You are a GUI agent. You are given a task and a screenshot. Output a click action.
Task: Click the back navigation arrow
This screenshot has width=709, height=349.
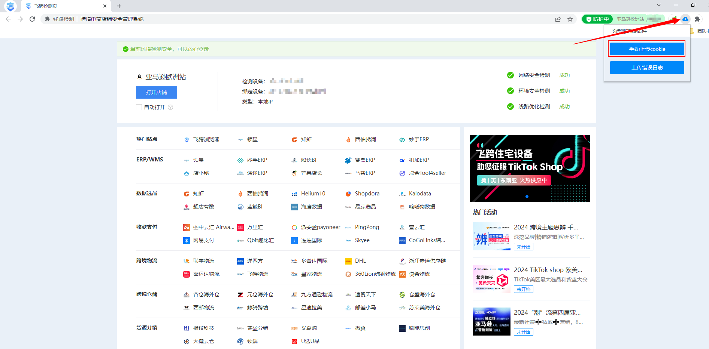pyautogui.click(x=8, y=19)
